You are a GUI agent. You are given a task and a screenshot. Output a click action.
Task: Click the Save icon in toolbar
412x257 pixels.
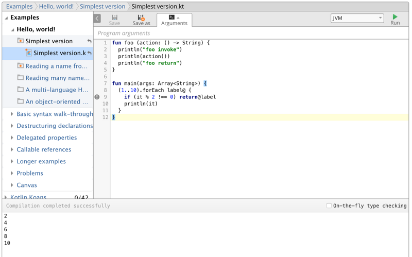click(x=114, y=18)
